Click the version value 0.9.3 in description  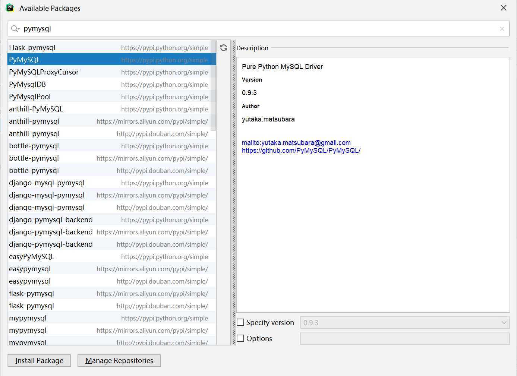(x=249, y=93)
